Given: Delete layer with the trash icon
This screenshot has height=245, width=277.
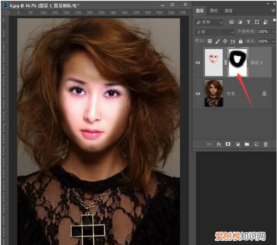Looking at the screenshot, I should (265, 144).
